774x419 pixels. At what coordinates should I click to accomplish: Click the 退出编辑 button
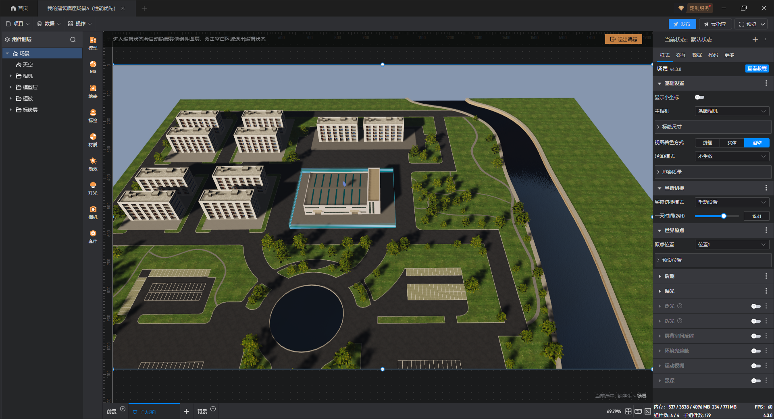pyautogui.click(x=623, y=39)
